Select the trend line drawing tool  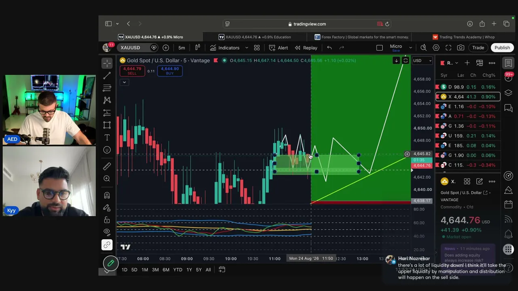pos(107,76)
